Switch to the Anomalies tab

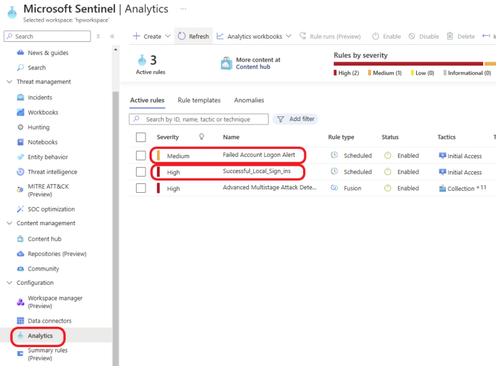point(249,100)
